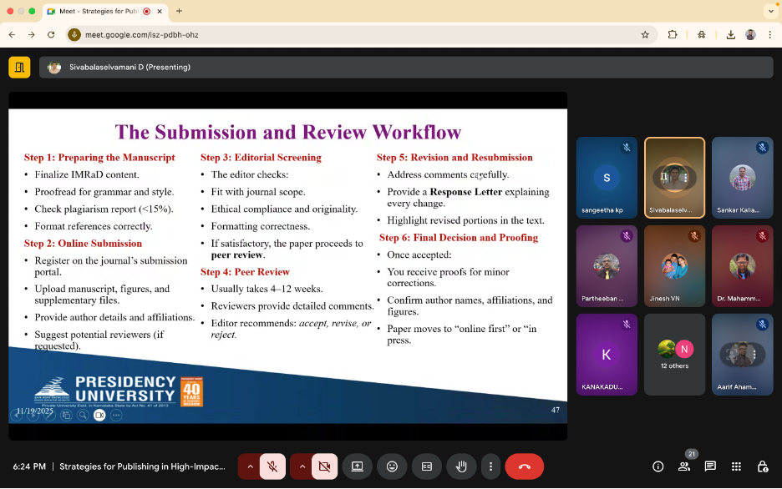Unmute the microphone
This screenshot has height=489, width=782.
click(x=272, y=466)
